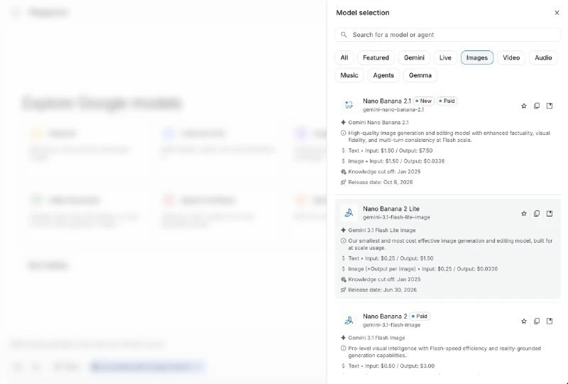Image resolution: width=568 pixels, height=384 pixels.
Task: Choose the Nano Banana 2 Lite model
Action: tap(448, 248)
